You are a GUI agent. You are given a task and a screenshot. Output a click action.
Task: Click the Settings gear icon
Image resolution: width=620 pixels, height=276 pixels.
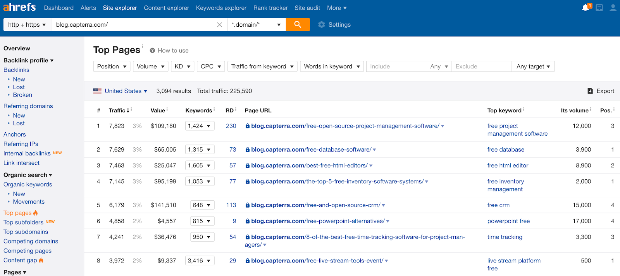pyautogui.click(x=321, y=25)
